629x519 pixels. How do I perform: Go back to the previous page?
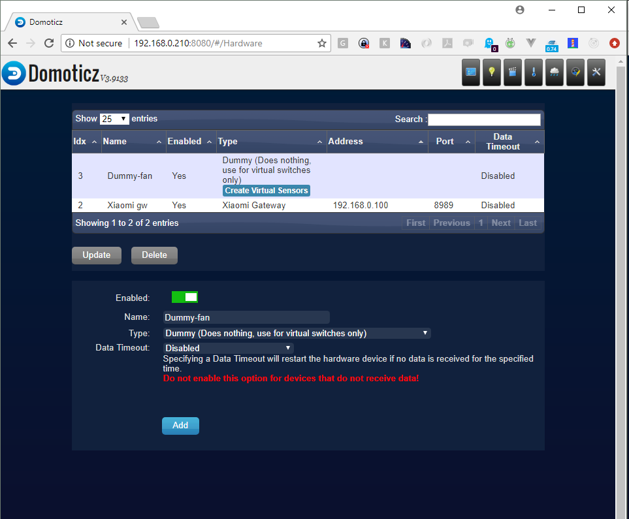12,43
